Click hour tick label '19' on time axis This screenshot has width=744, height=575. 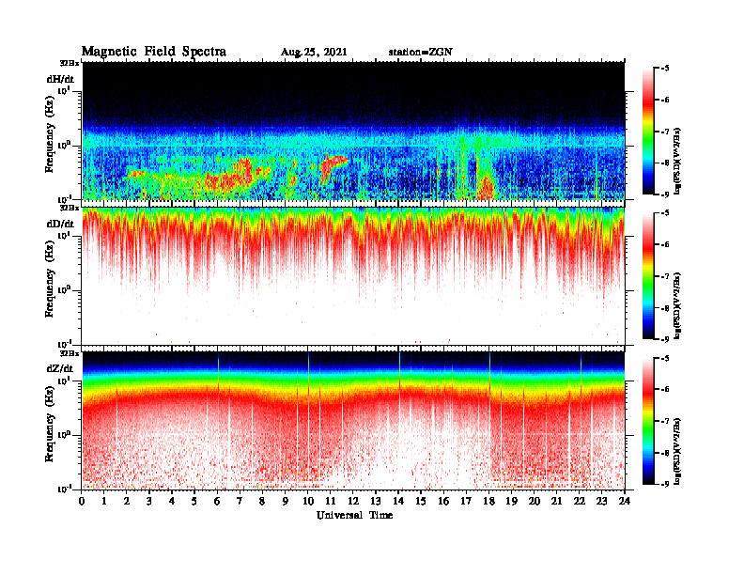click(x=511, y=502)
